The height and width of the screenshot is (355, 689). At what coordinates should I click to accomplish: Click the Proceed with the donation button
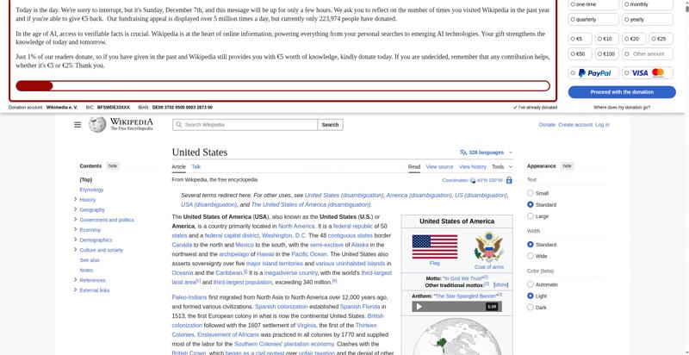622,91
